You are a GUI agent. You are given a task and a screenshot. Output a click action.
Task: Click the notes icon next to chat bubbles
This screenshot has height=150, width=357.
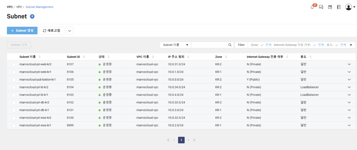click(330, 7)
